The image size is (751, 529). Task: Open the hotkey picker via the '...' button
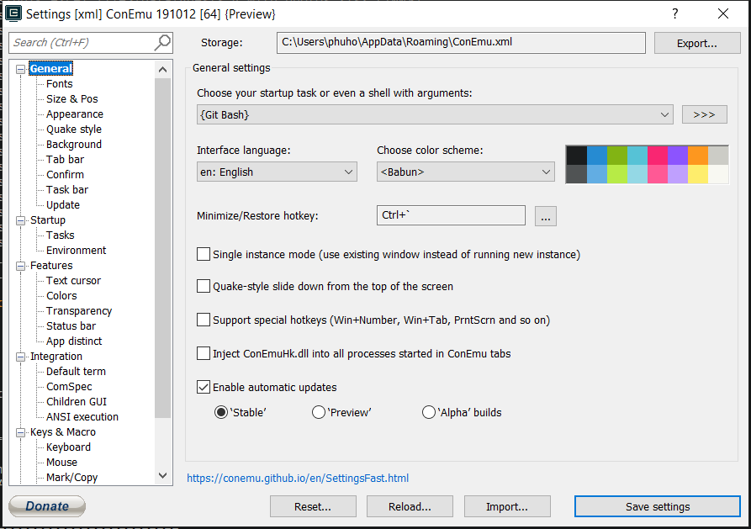click(x=545, y=215)
